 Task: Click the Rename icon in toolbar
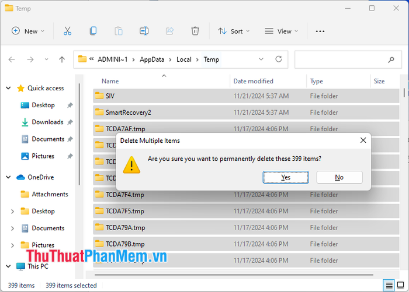[144, 31]
